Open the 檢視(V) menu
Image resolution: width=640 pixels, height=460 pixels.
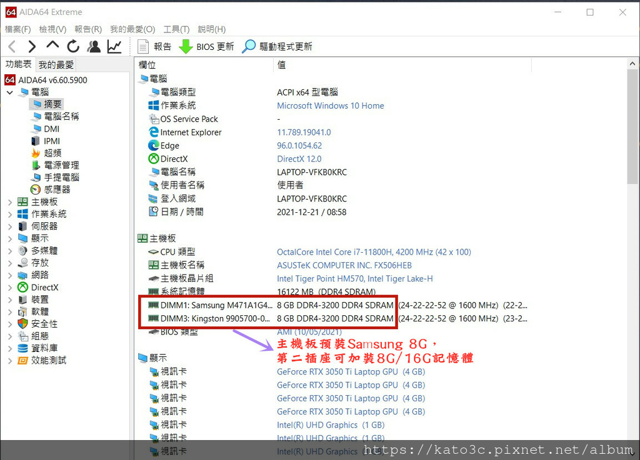click(52, 29)
